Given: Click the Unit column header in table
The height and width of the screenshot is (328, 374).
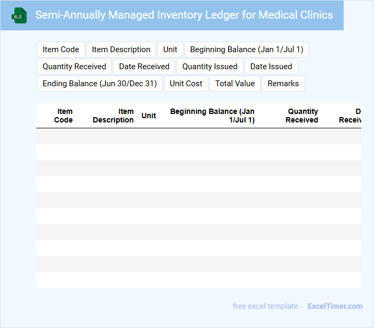Looking at the screenshot, I should tap(149, 116).
